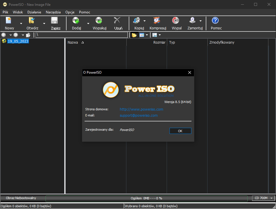276x209 pixels.
Task: Select the 19_05_2023 tree item
Action: pos(18,41)
